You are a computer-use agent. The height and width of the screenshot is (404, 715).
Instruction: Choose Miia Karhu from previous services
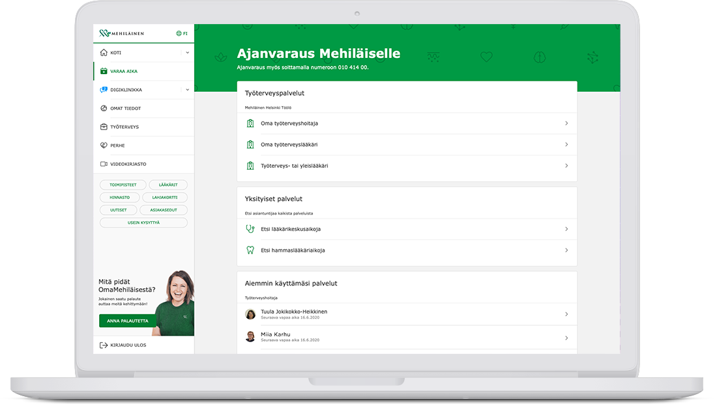407,337
